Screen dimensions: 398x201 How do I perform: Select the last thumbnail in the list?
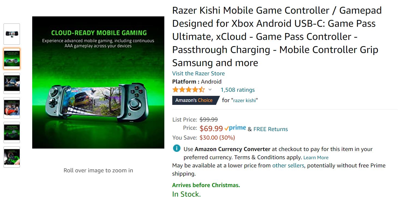12,157
